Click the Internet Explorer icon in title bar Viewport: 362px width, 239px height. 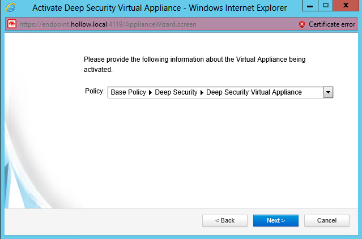tap(10, 8)
